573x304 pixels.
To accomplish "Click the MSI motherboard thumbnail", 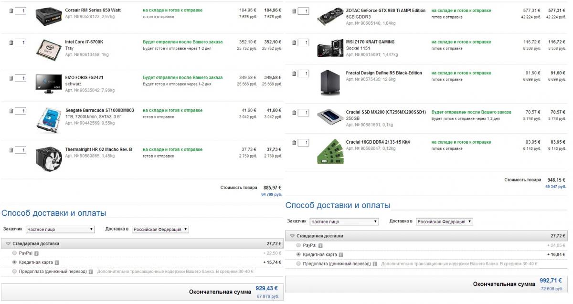I will pyautogui.click(x=330, y=49).
